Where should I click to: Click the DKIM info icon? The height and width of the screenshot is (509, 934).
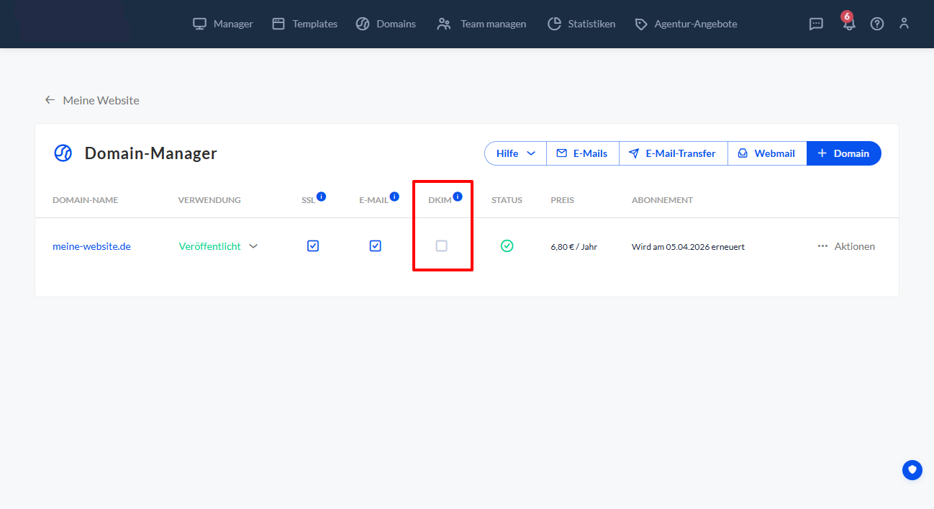(x=458, y=197)
